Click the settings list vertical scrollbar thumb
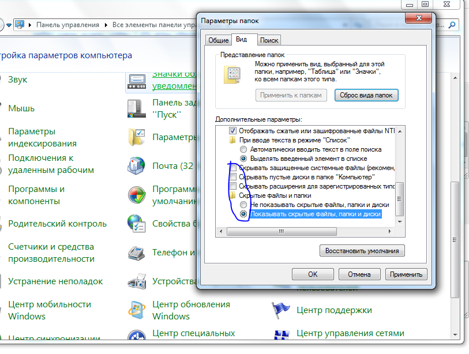The image size is (469, 354). pos(400,199)
